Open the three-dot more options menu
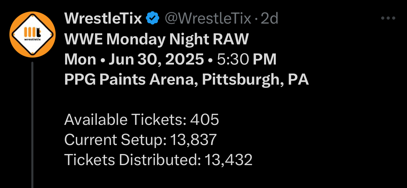 388,19
